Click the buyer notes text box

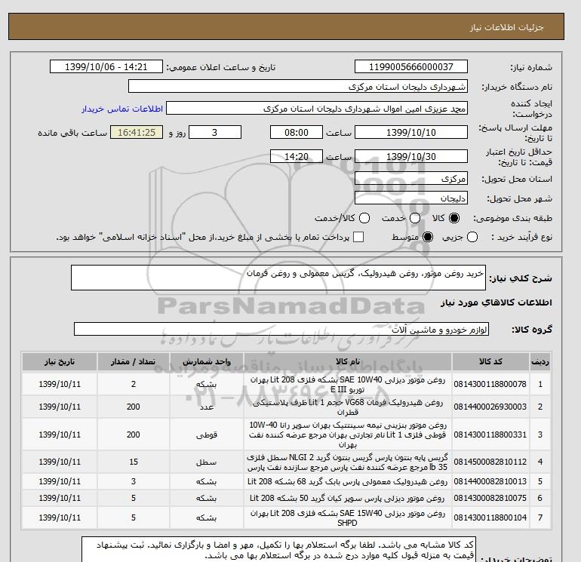[278, 550]
